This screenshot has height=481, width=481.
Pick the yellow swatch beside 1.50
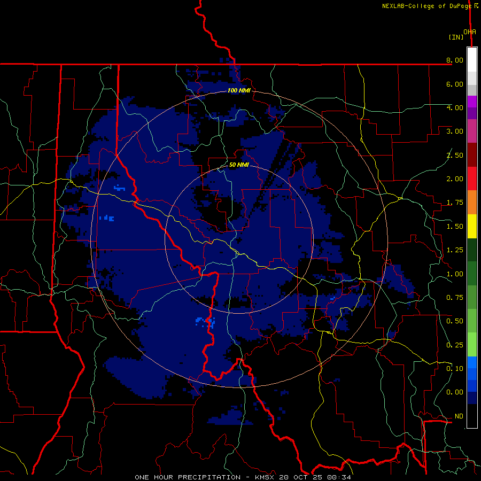point(472,226)
